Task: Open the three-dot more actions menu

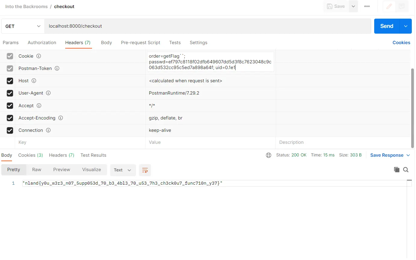Action: [367, 6]
